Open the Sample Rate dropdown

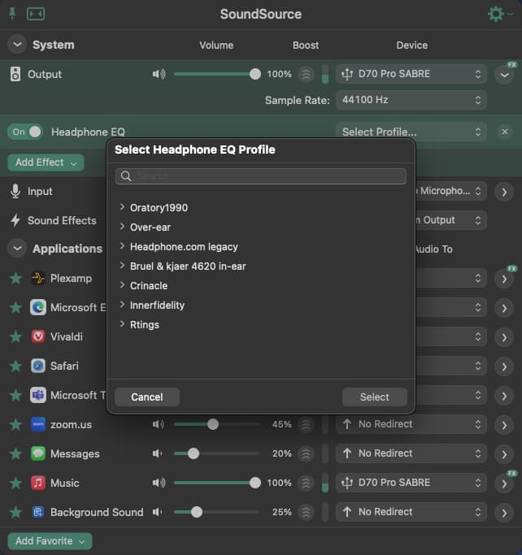(411, 100)
